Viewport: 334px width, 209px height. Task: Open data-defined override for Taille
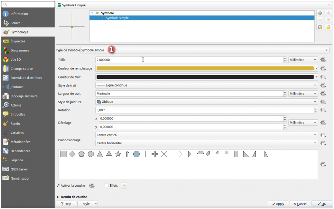(x=323, y=60)
